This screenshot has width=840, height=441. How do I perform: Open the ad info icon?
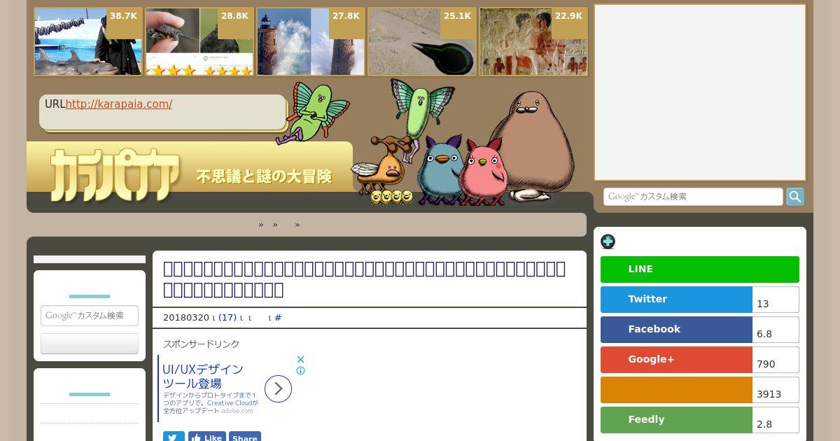coord(300,371)
